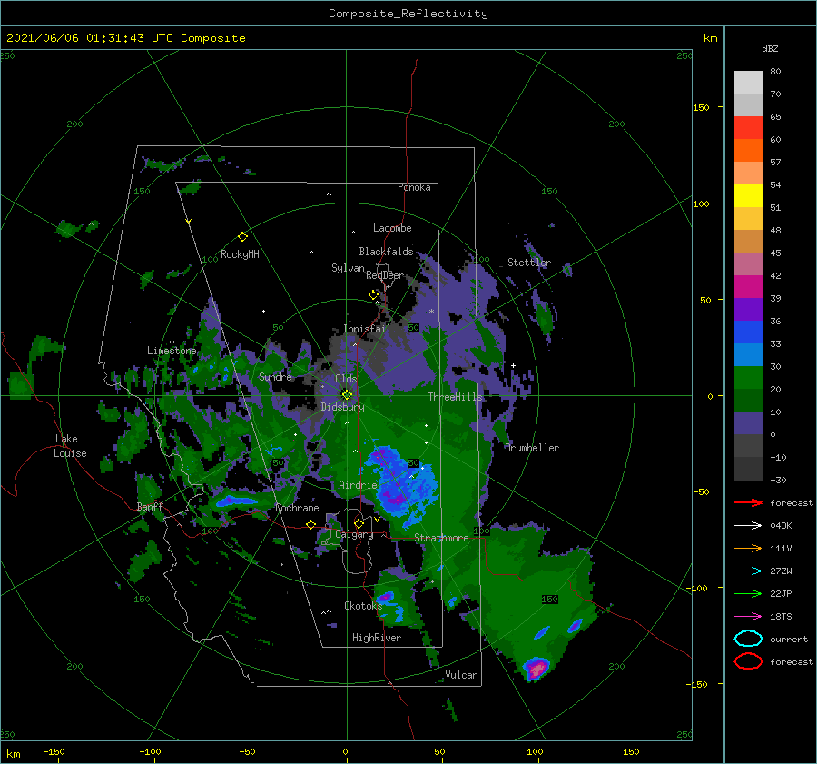Screen dimensions: 817x764
Task: Select the light gray 80 dBZ swatch
Action: click(748, 82)
